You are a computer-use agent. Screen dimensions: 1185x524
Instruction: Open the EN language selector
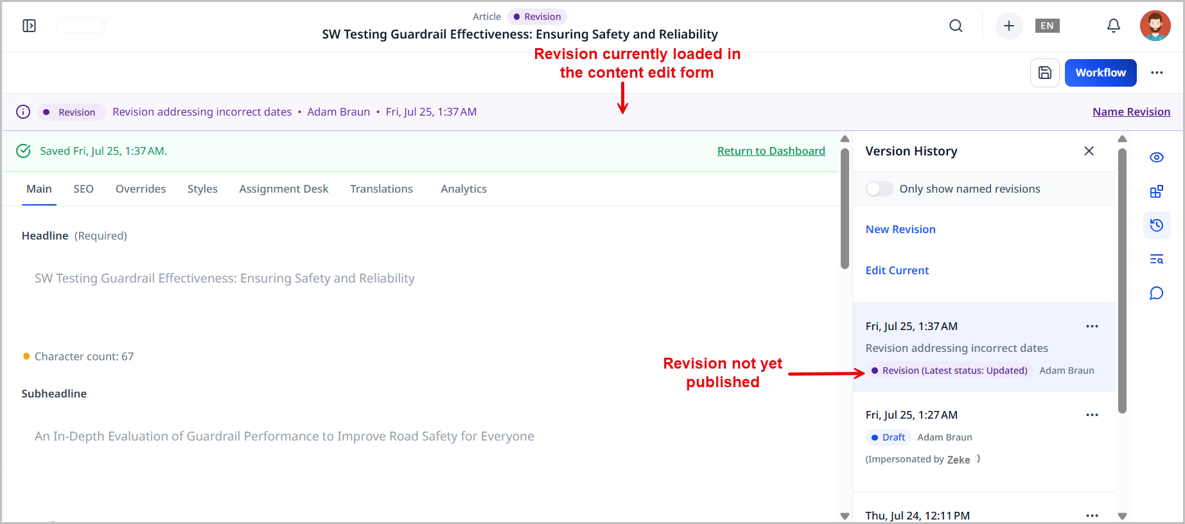1047,26
